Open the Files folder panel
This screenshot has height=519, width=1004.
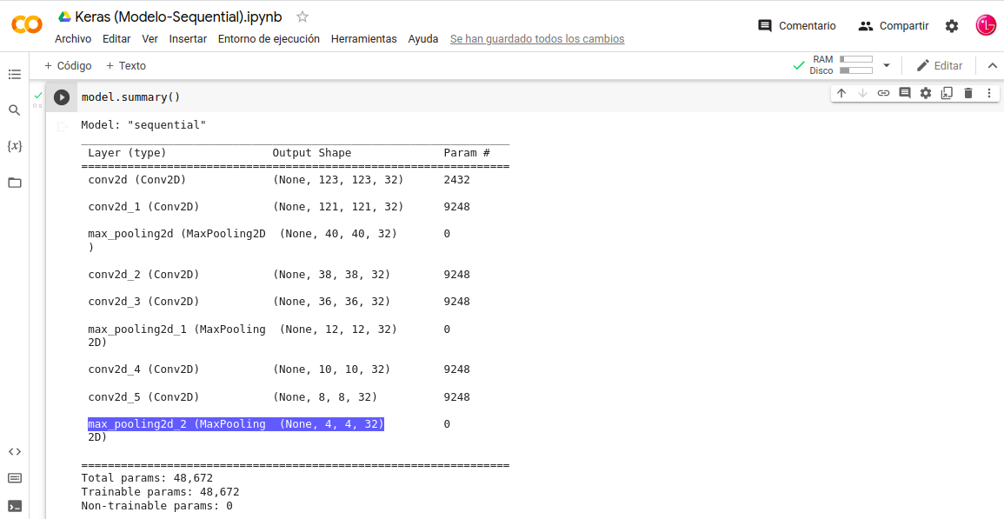point(15,183)
